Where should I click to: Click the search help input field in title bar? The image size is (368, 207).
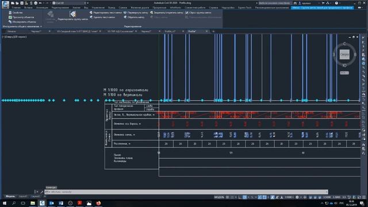pyautogui.click(x=274, y=3)
